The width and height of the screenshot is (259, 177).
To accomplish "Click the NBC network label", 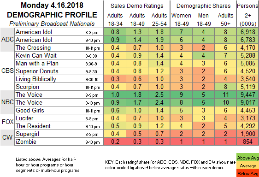I will [7, 102].
